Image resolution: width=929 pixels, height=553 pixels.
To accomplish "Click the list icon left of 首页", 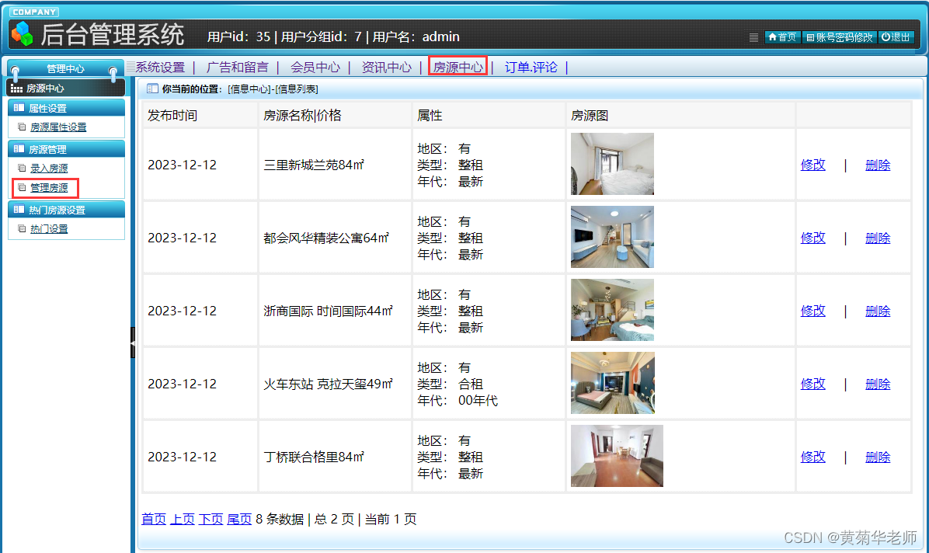I will click(753, 37).
